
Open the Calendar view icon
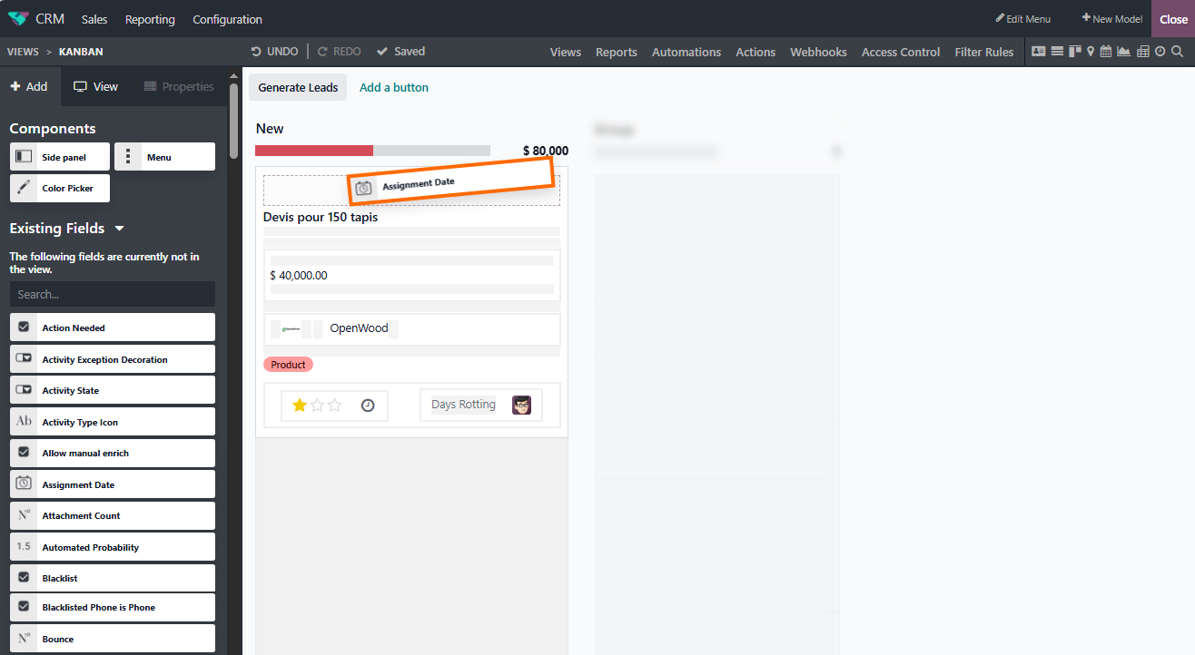1106,52
